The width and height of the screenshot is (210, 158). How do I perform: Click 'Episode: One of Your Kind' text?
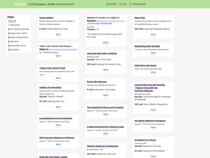point(99,60)
